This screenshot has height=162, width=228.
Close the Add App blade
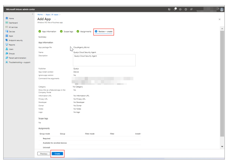tap(220, 19)
